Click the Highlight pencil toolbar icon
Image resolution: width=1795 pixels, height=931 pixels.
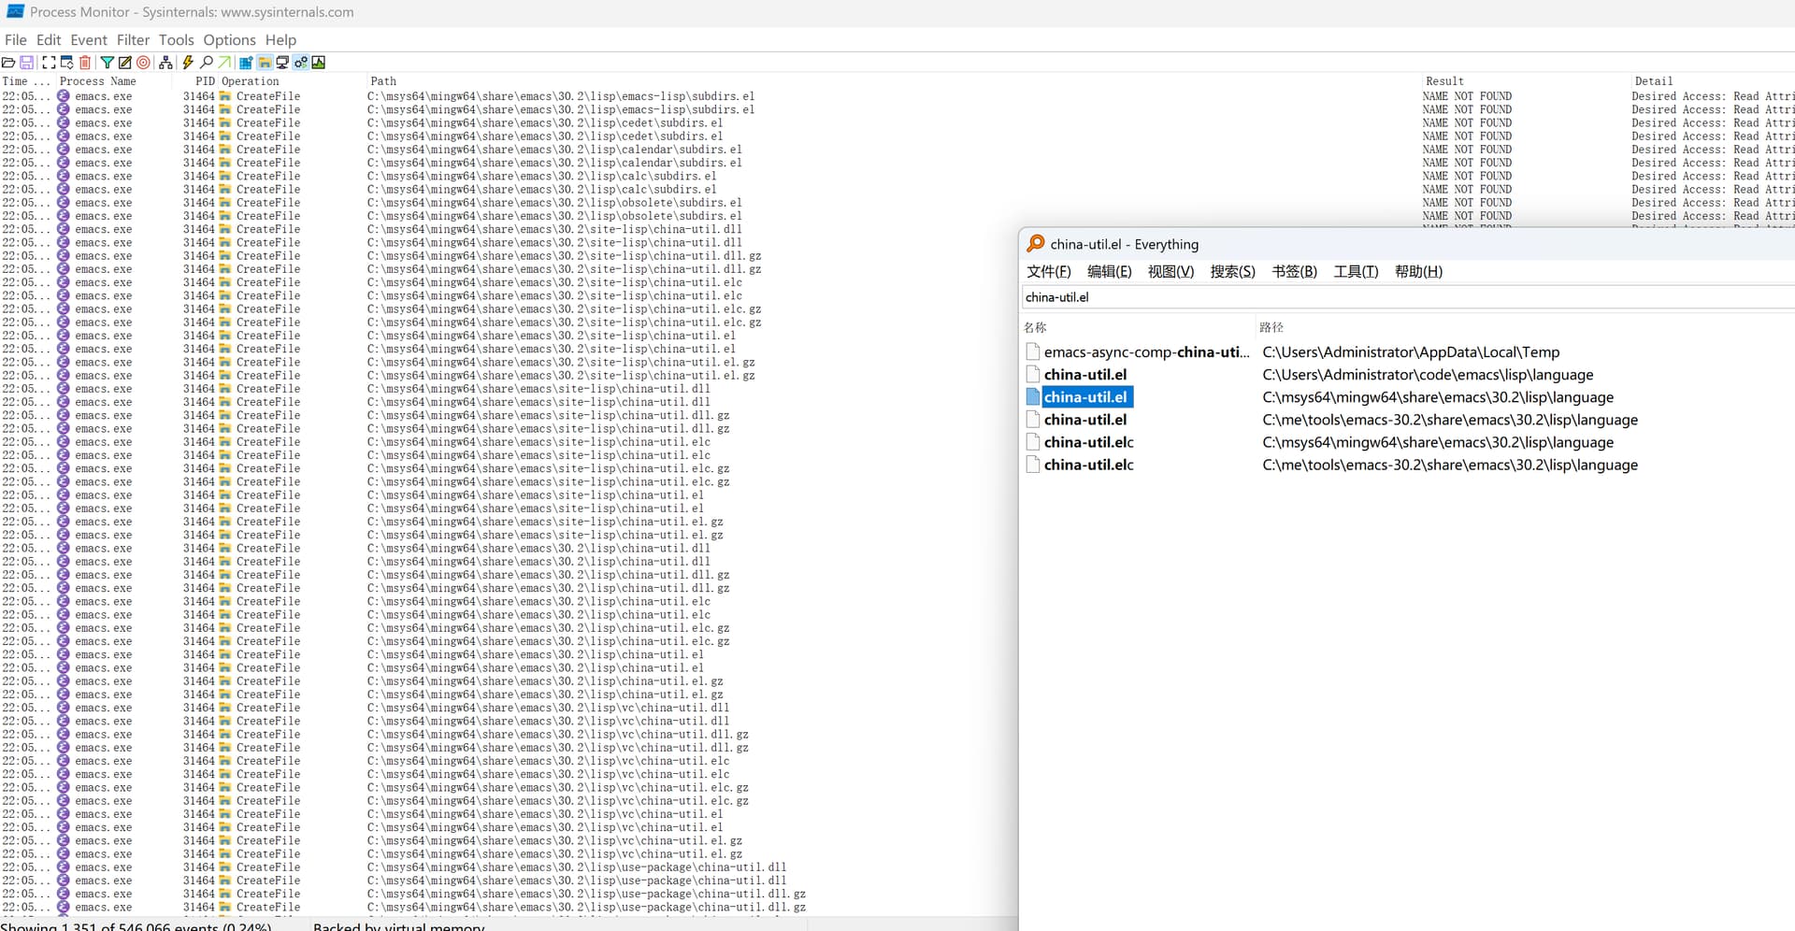(125, 63)
